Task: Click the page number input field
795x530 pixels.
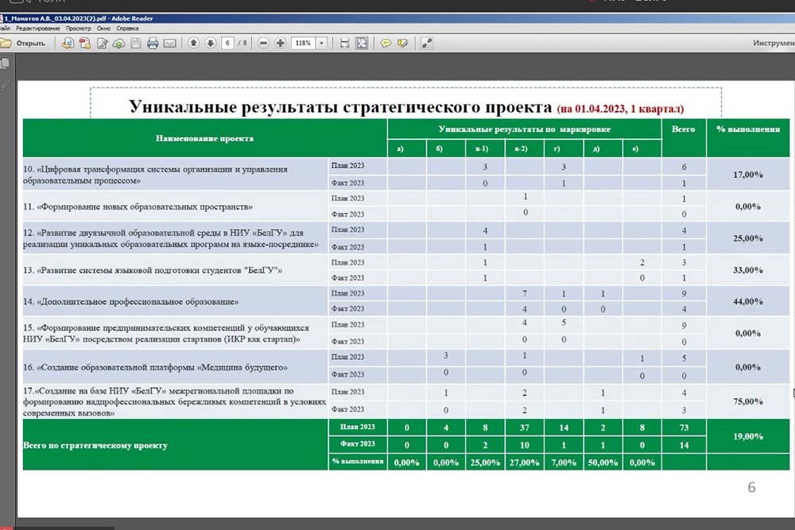Action: 228,43
